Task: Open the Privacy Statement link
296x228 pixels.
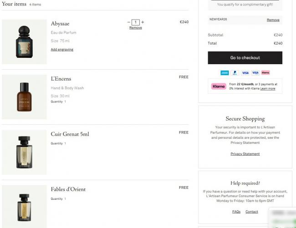Action: click(245, 154)
